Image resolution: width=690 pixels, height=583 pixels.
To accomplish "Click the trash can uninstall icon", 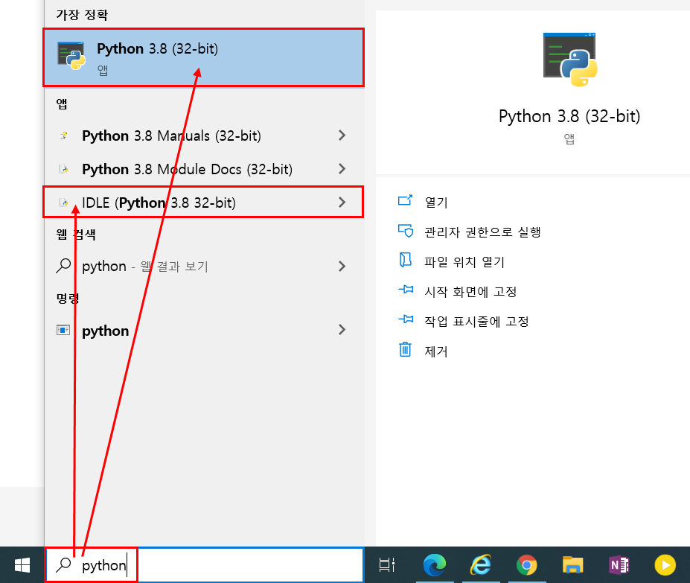I will [x=405, y=350].
